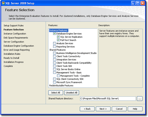
Task: Check SQL Server Books Online
Action: [54, 69]
